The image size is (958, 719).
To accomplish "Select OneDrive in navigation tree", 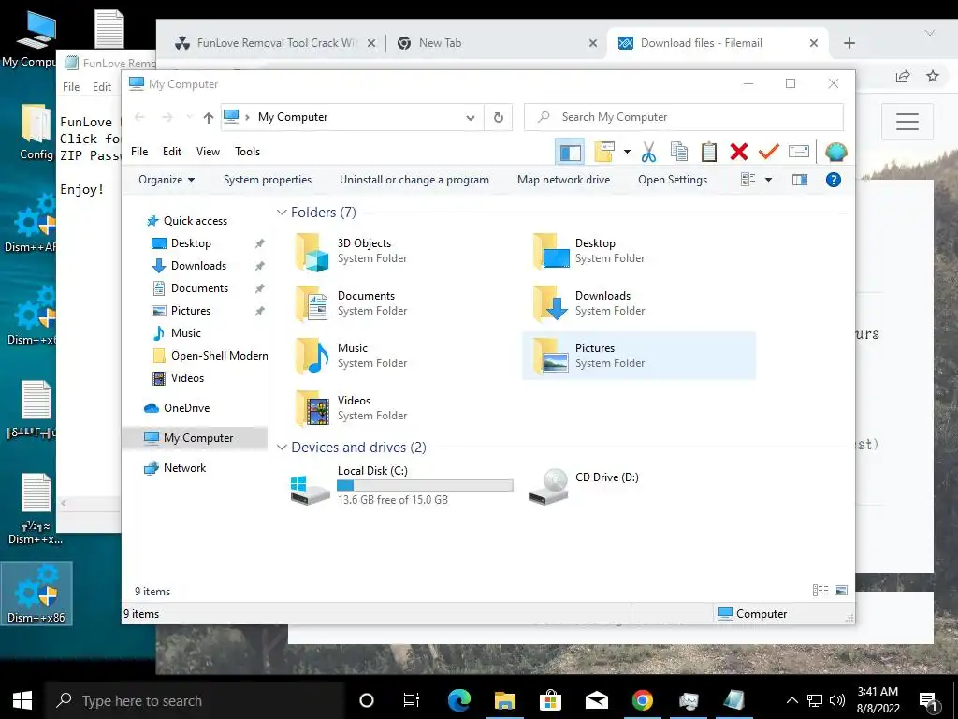I will pyautogui.click(x=177, y=408).
